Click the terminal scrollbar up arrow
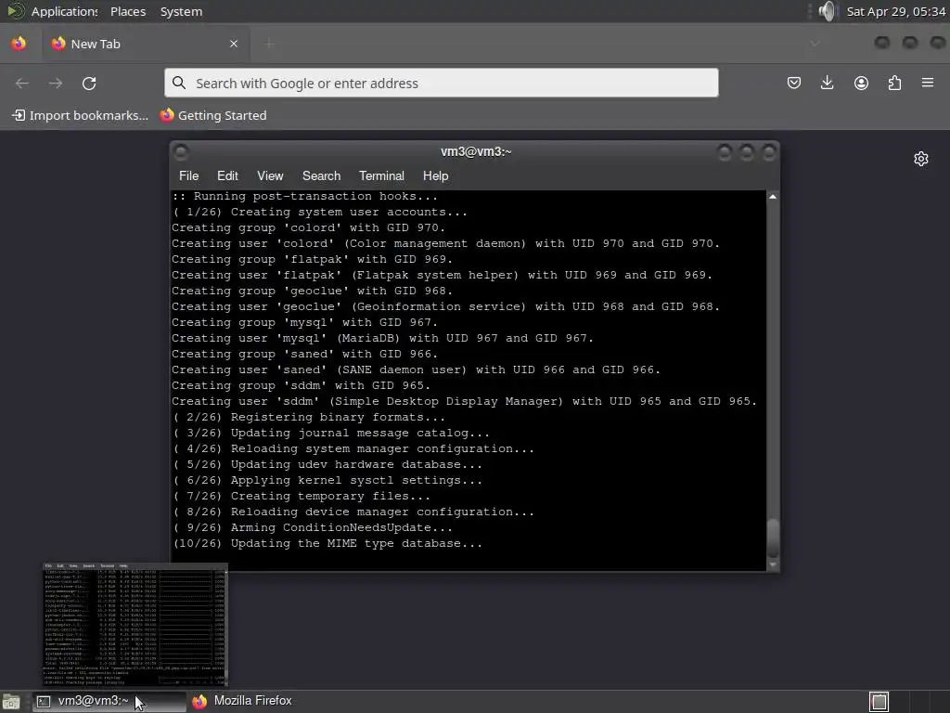 773,197
